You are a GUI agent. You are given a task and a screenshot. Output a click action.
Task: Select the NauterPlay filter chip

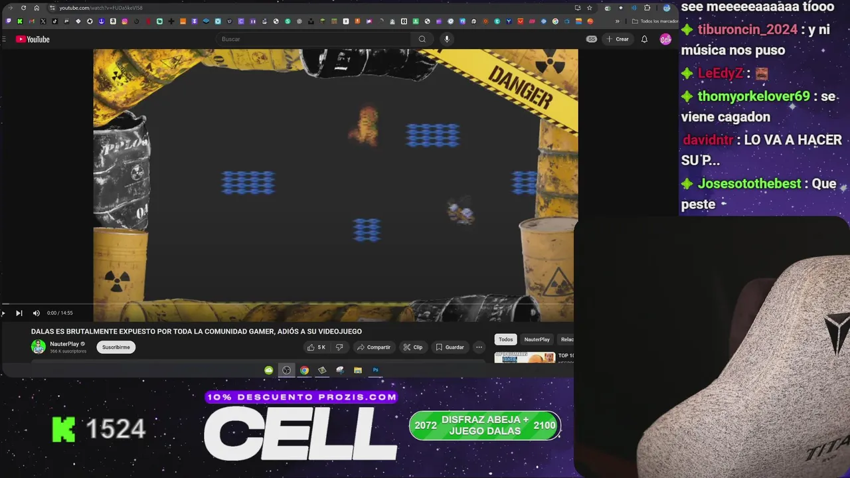tap(537, 339)
